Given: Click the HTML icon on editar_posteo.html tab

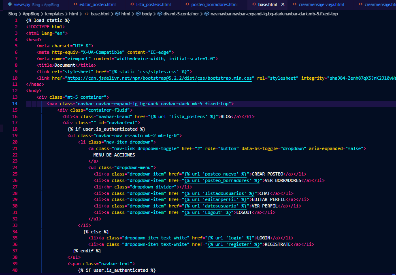Looking at the screenshot, I should 75,5.
